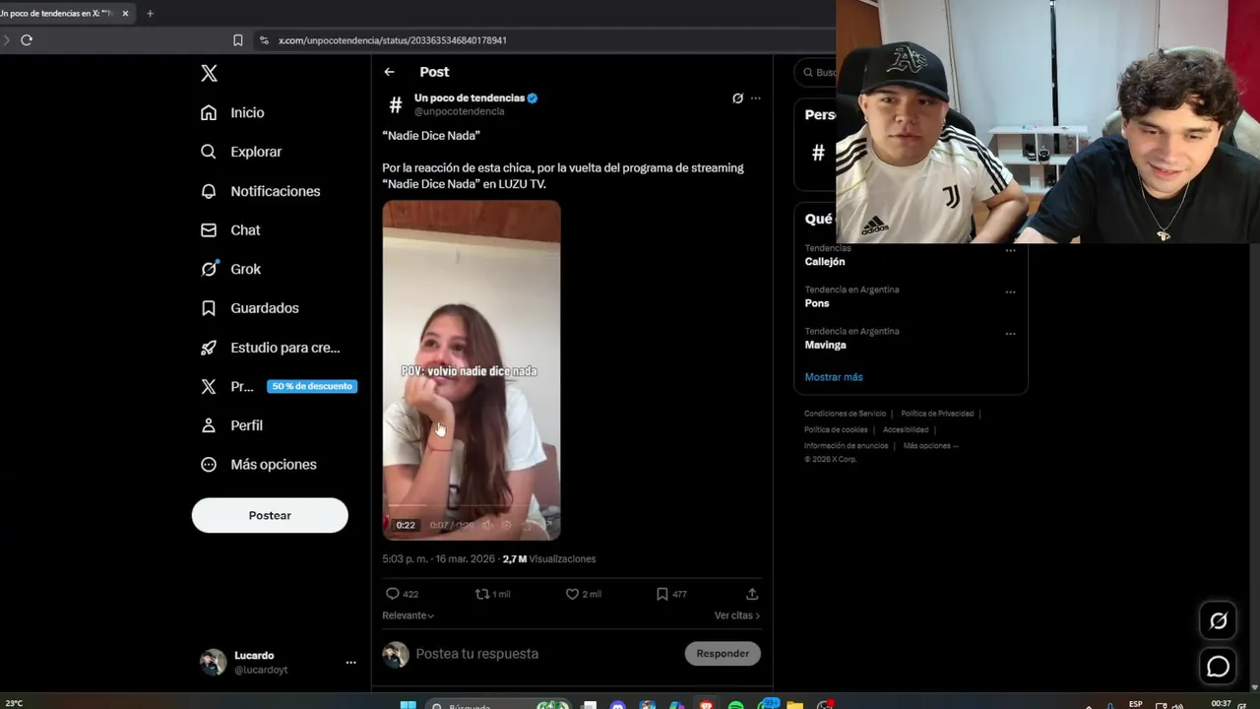
Task: Open Política de Privacidad link
Action: (937, 414)
